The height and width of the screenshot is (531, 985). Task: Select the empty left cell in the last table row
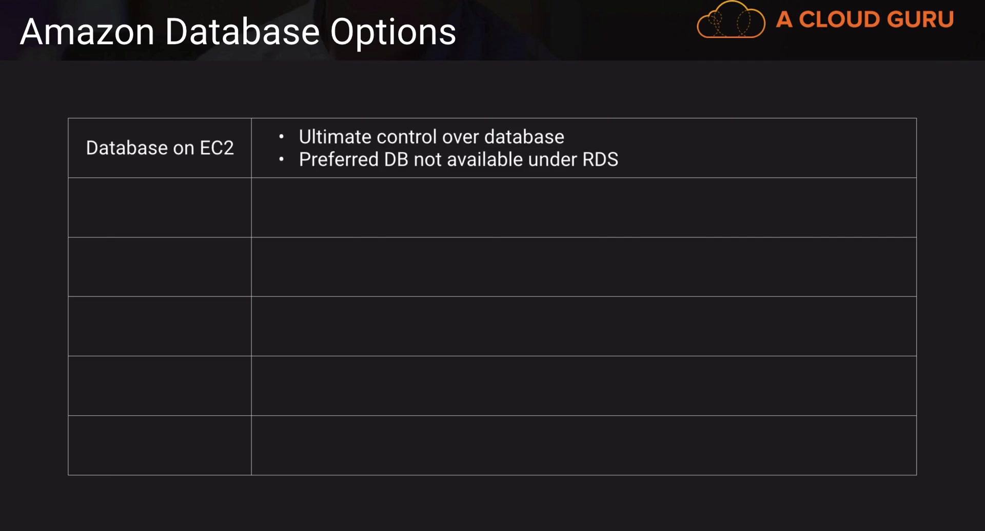pyautogui.click(x=160, y=445)
